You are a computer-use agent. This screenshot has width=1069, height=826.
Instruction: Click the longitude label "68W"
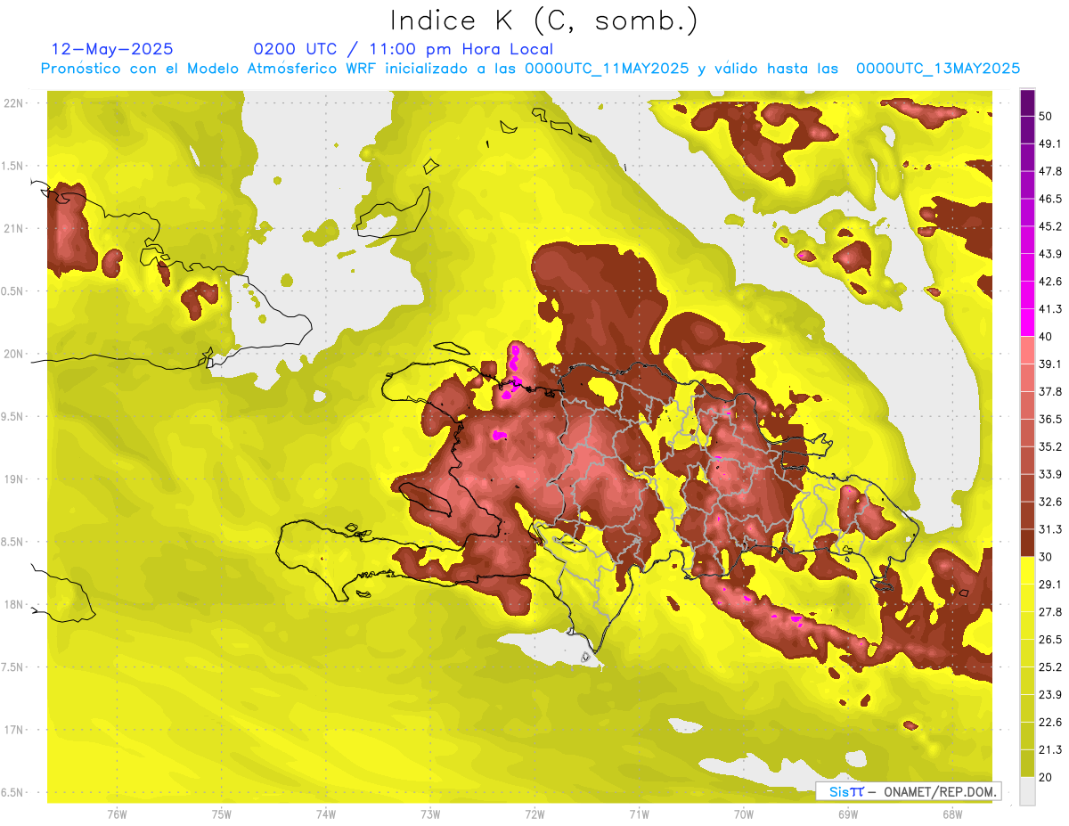[952, 814]
